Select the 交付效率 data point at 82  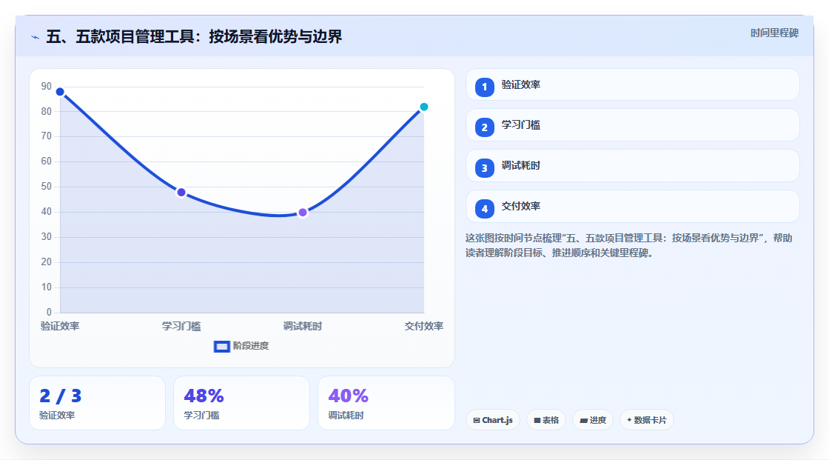click(423, 107)
